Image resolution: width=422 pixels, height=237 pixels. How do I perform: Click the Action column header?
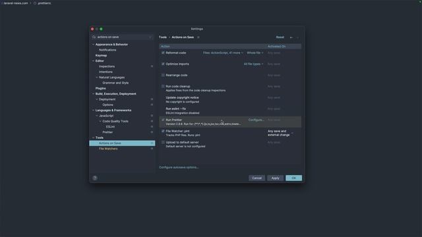pyautogui.click(x=166, y=47)
